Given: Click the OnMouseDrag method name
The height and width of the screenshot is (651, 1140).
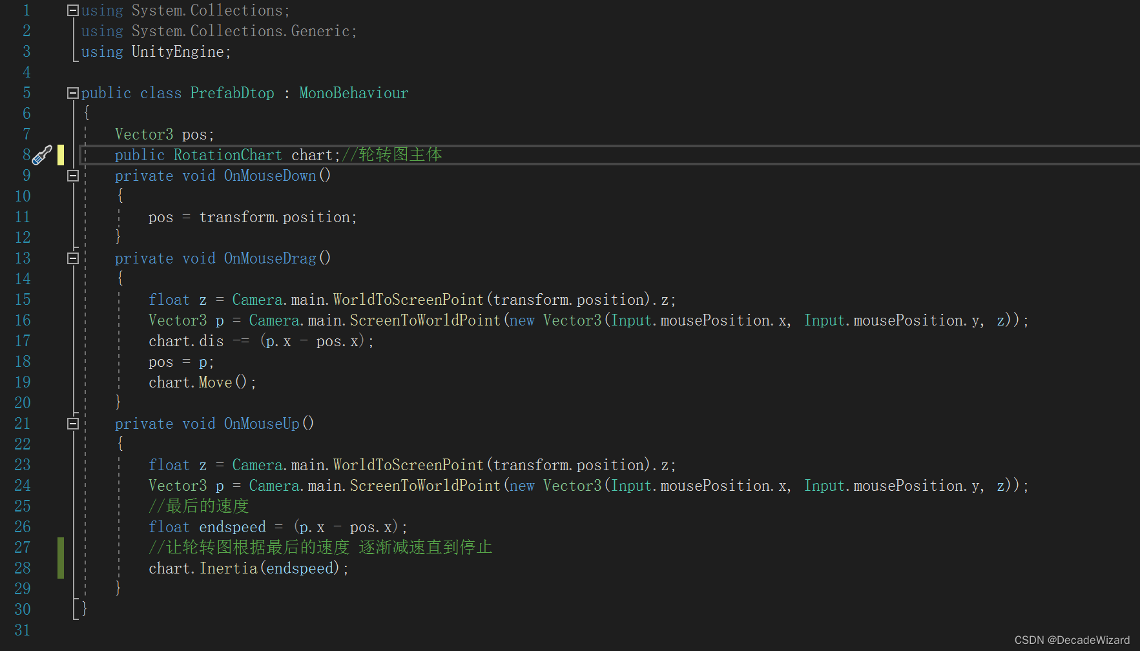Looking at the screenshot, I should [x=270, y=258].
